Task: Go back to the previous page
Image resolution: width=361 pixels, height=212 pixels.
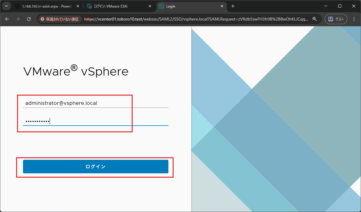Action: (x=7, y=19)
